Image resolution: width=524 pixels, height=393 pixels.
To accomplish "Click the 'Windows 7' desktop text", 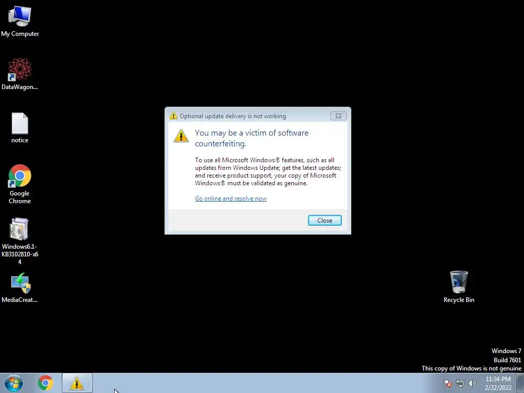I will point(506,351).
